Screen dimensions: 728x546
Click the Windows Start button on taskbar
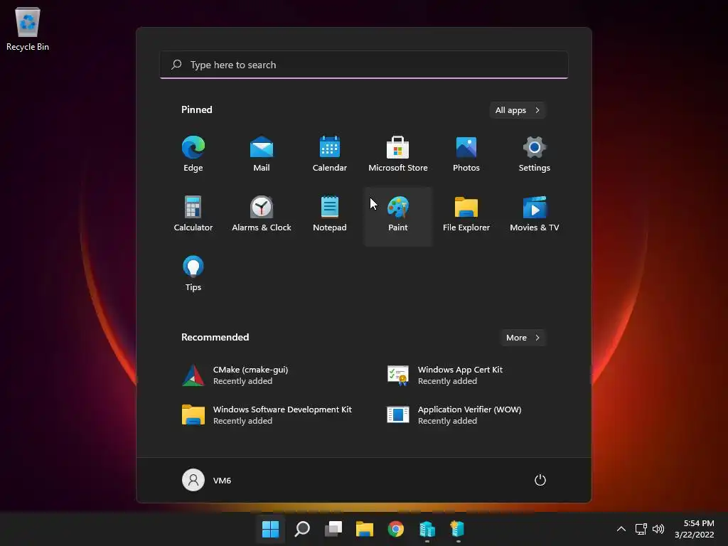270,529
